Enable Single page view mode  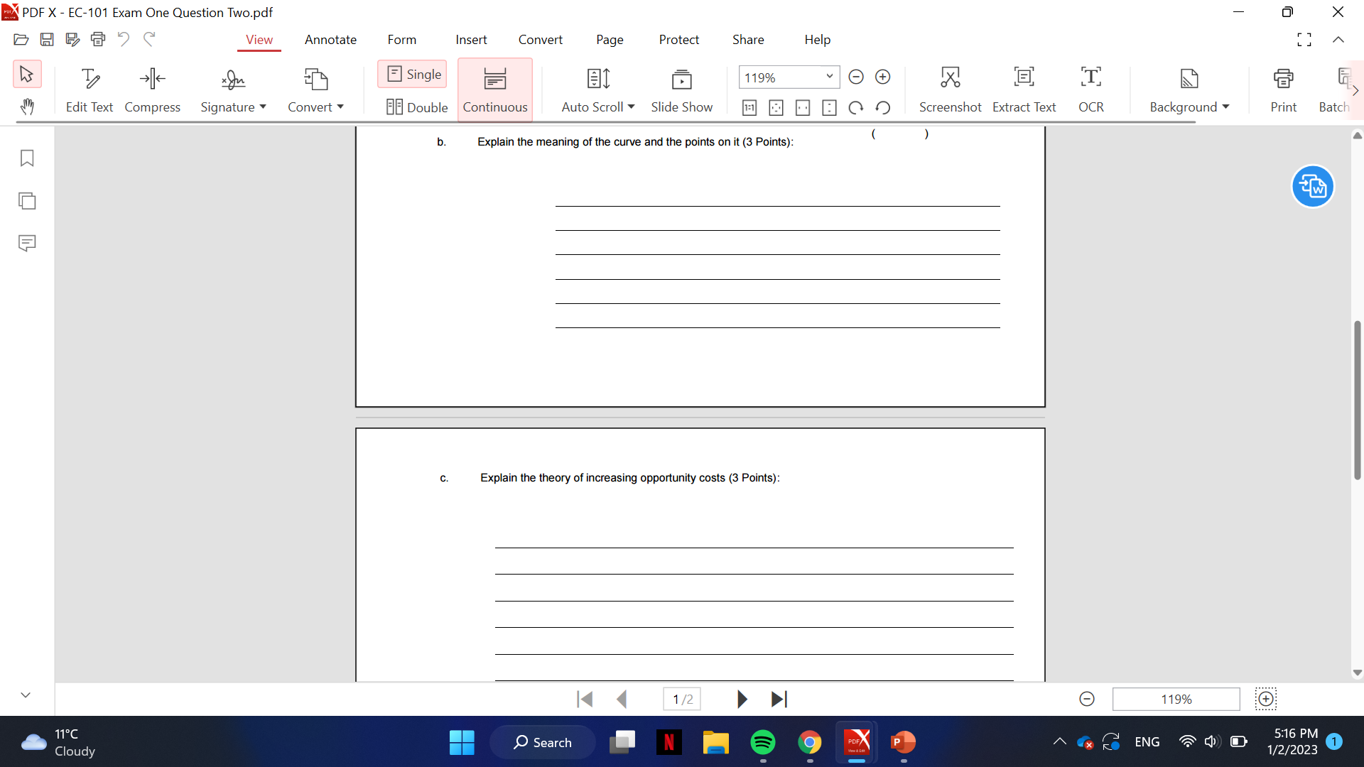(412, 74)
